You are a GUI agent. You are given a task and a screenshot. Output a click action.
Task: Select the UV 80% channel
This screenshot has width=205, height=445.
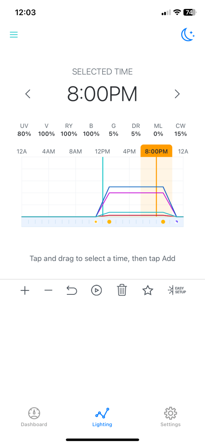pyautogui.click(x=24, y=130)
